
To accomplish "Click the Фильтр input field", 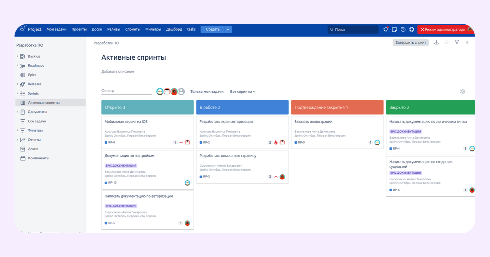I will (x=126, y=91).
